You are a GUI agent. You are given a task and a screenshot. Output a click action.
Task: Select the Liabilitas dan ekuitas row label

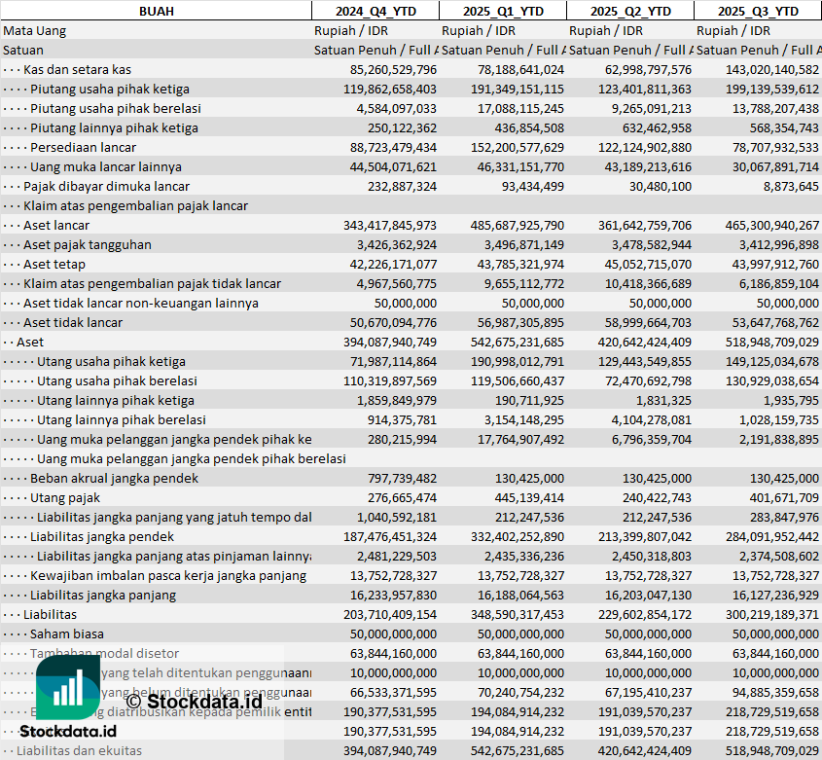pyautogui.click(x=79, y=750)
